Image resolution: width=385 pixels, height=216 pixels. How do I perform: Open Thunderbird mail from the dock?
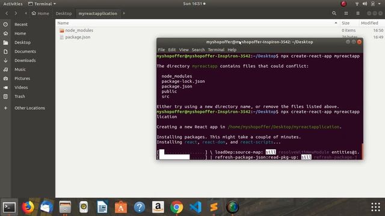[x=46, y=208]
